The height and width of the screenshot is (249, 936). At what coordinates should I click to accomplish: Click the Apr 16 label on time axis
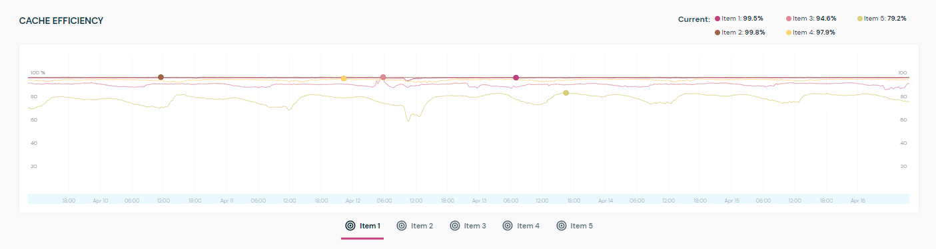(x=858, y=200)
